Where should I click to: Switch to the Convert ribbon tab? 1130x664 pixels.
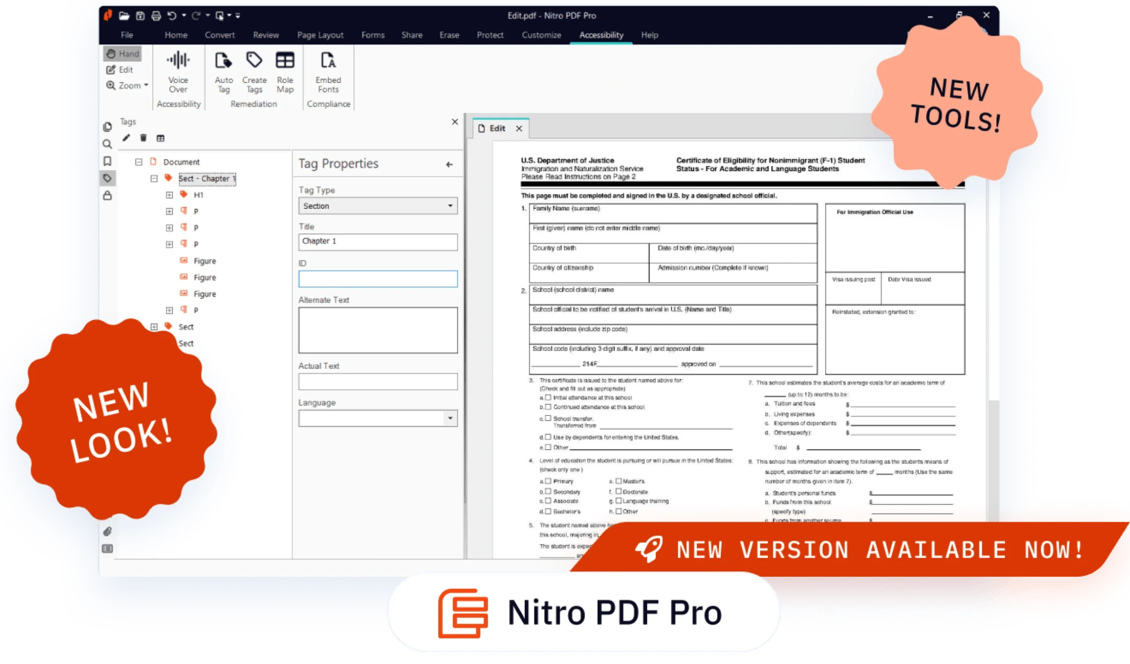220,35
